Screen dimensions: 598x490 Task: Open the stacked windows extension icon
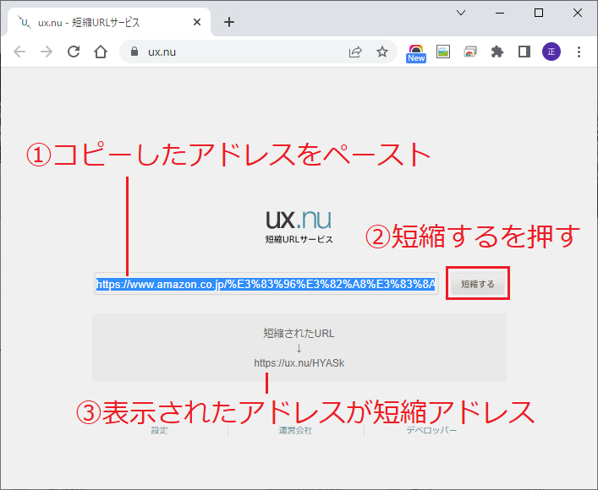tap(470, 52)
